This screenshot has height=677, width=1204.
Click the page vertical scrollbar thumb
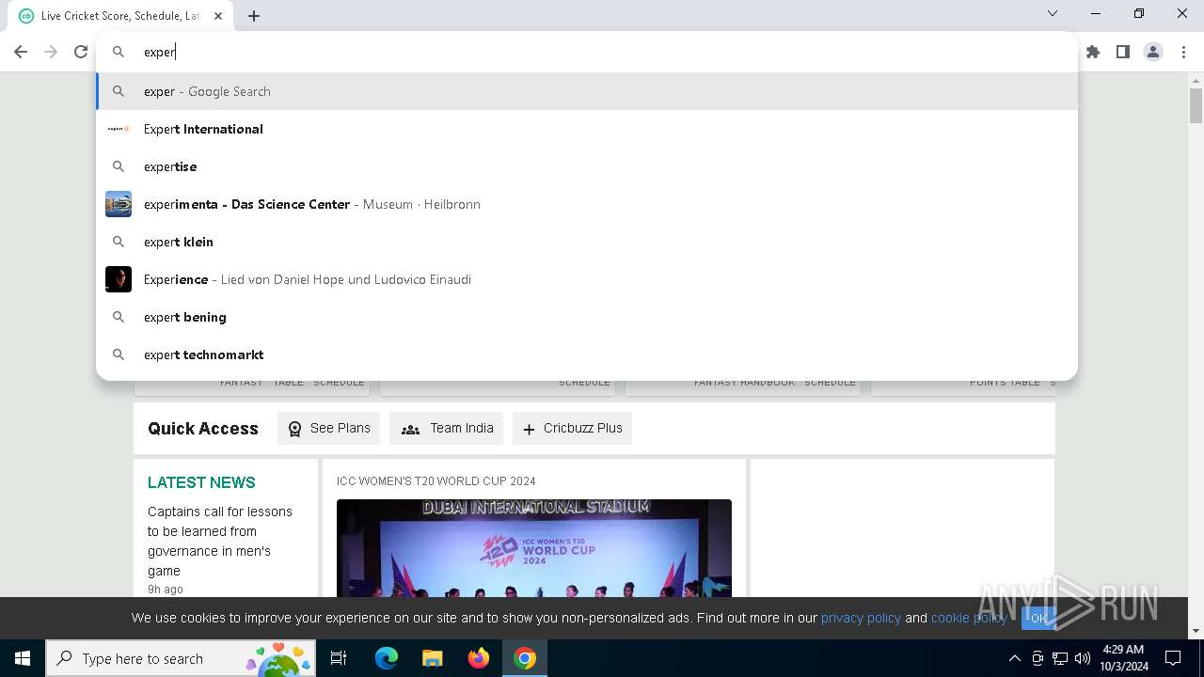(1196, 105)
